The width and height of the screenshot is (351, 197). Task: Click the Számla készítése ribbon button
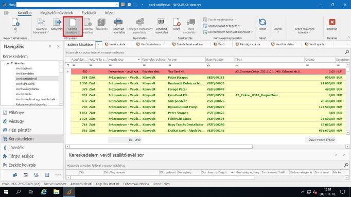point(73,26)
